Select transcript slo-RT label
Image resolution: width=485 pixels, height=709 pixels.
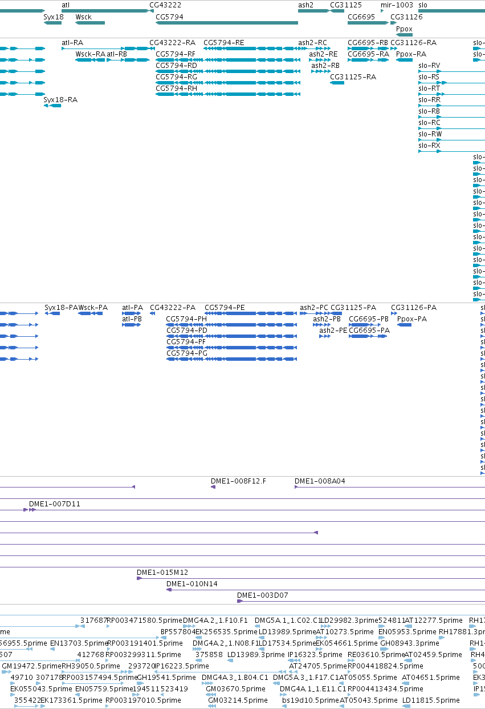pos(429,88)
